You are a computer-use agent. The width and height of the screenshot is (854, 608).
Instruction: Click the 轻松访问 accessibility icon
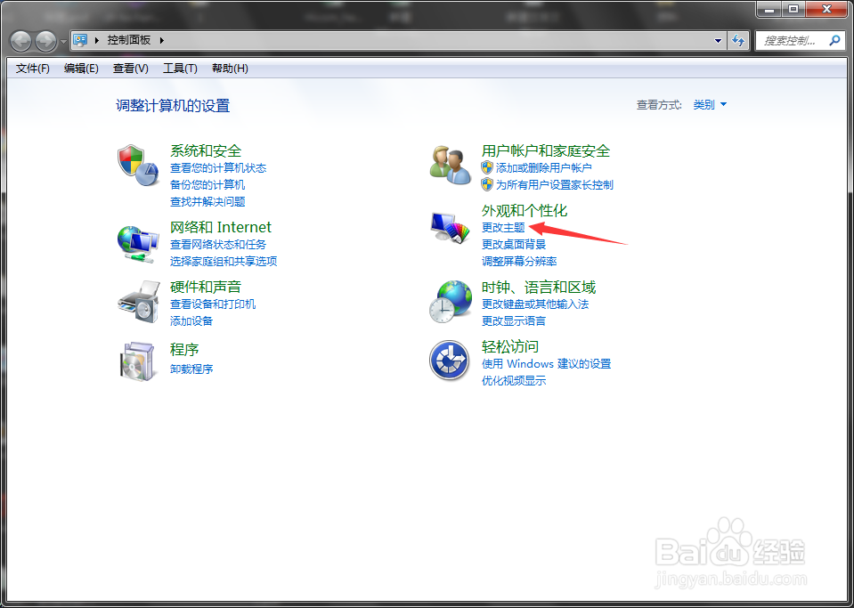coord(450,361)
